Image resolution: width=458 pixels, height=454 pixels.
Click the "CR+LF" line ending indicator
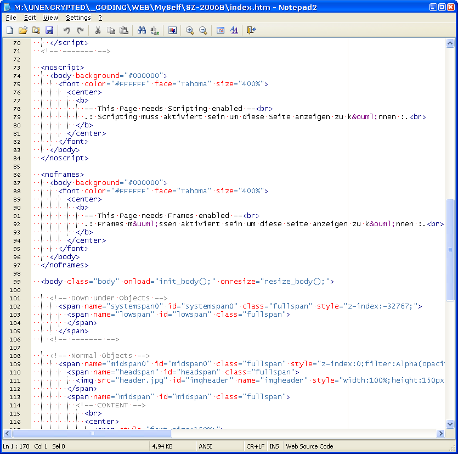pyautogui.click(x=255, y=446)
